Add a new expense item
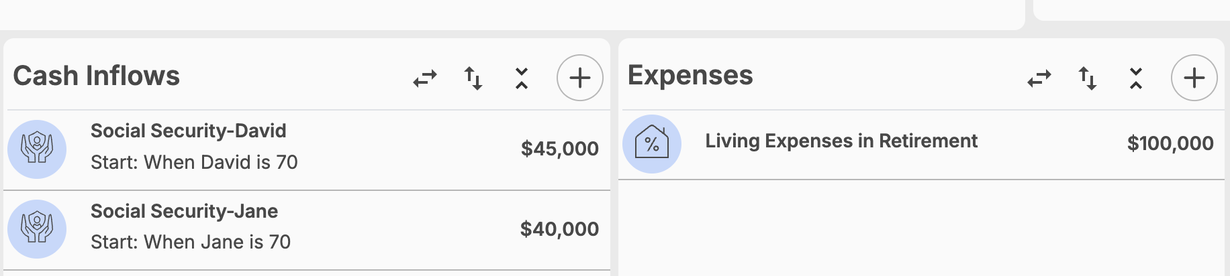Screen dimensions: 1230x276 point(1194,78)
